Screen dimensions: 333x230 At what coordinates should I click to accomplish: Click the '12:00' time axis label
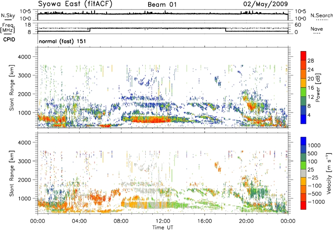163,221
